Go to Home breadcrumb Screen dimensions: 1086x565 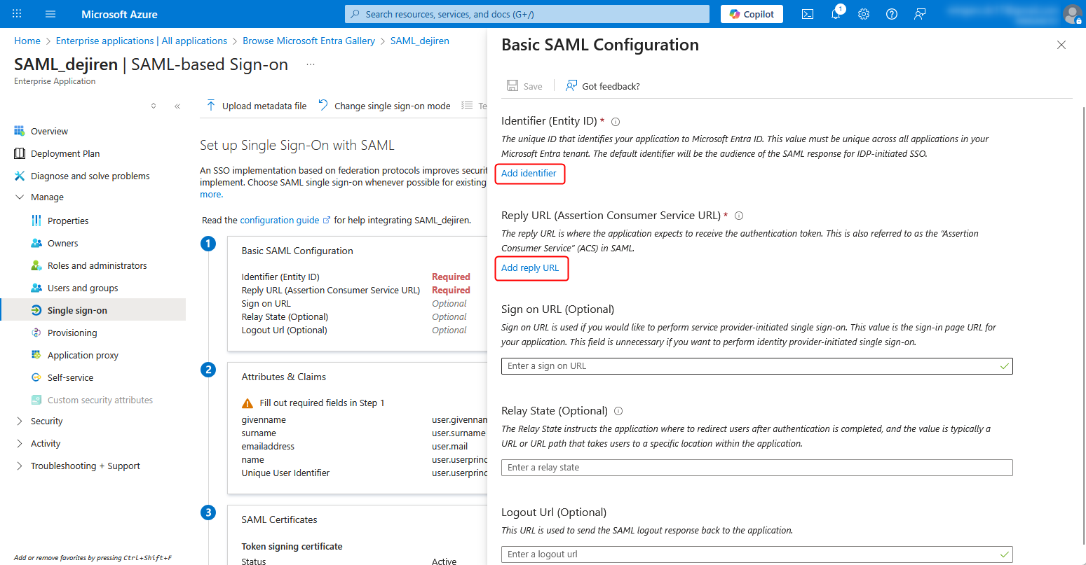[27, 41]
